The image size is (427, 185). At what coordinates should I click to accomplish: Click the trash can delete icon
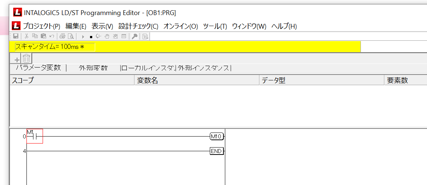pos(26,58)
